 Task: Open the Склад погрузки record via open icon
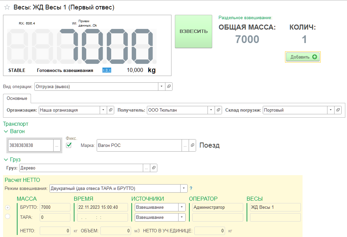[338, 110]
